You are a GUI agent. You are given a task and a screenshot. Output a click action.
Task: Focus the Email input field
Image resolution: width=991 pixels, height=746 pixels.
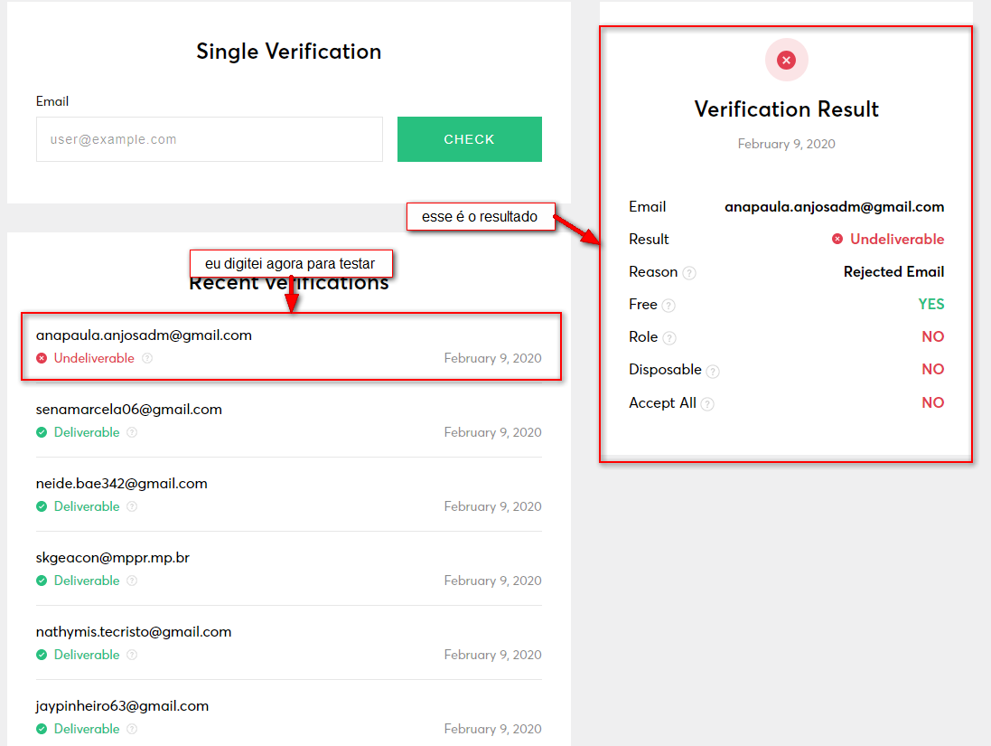[210, 139]
